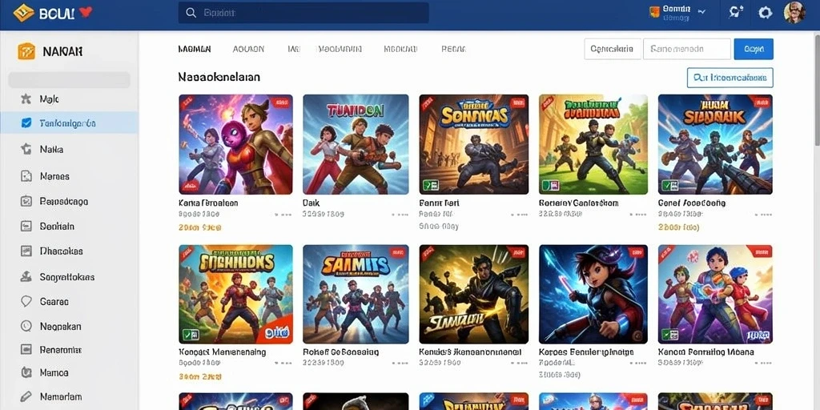Click the outlined Dur Ikcoarcafaaes button
This screenshot has width=820, height=410.
730,78
